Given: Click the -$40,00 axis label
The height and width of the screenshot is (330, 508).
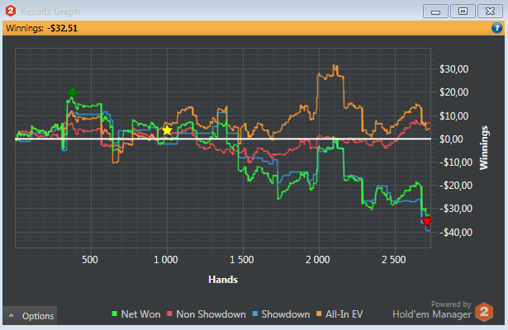Looking at the screenshot, I should (x=456, y=233).
